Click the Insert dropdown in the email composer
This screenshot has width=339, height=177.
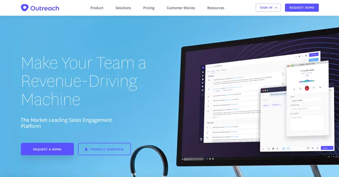tap(266, 105)
